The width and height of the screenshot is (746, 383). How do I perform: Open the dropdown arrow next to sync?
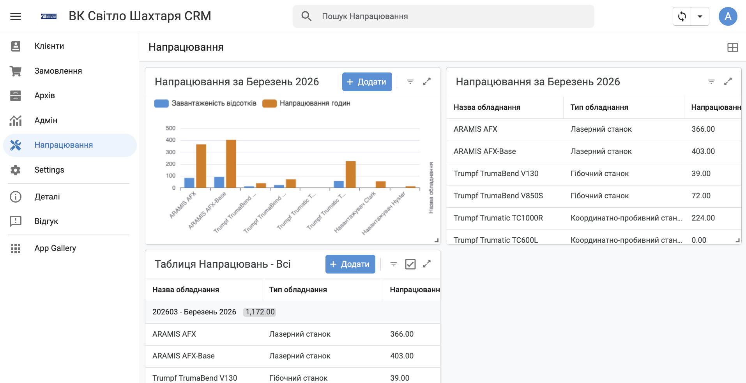click(x=700, y=16)
